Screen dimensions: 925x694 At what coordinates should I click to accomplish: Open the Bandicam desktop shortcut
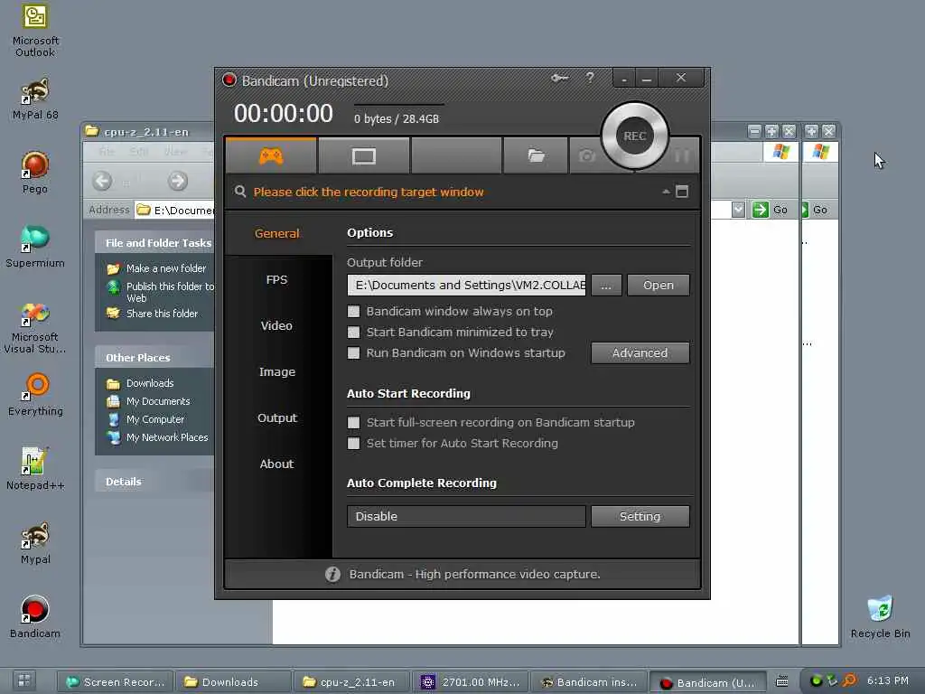click(35, 617)
